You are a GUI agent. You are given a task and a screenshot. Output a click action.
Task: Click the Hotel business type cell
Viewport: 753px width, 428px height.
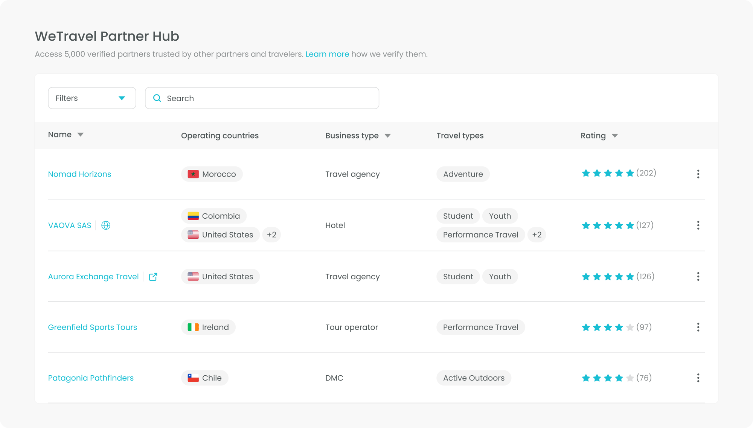pyautogui.click(x=335, y=225)
